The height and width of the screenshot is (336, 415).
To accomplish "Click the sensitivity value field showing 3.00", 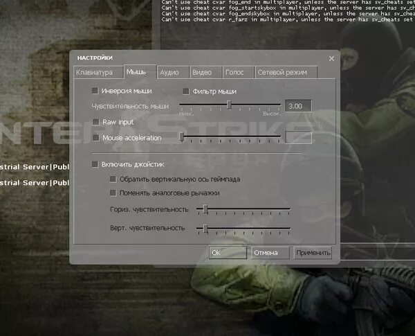I will (298, 106).
